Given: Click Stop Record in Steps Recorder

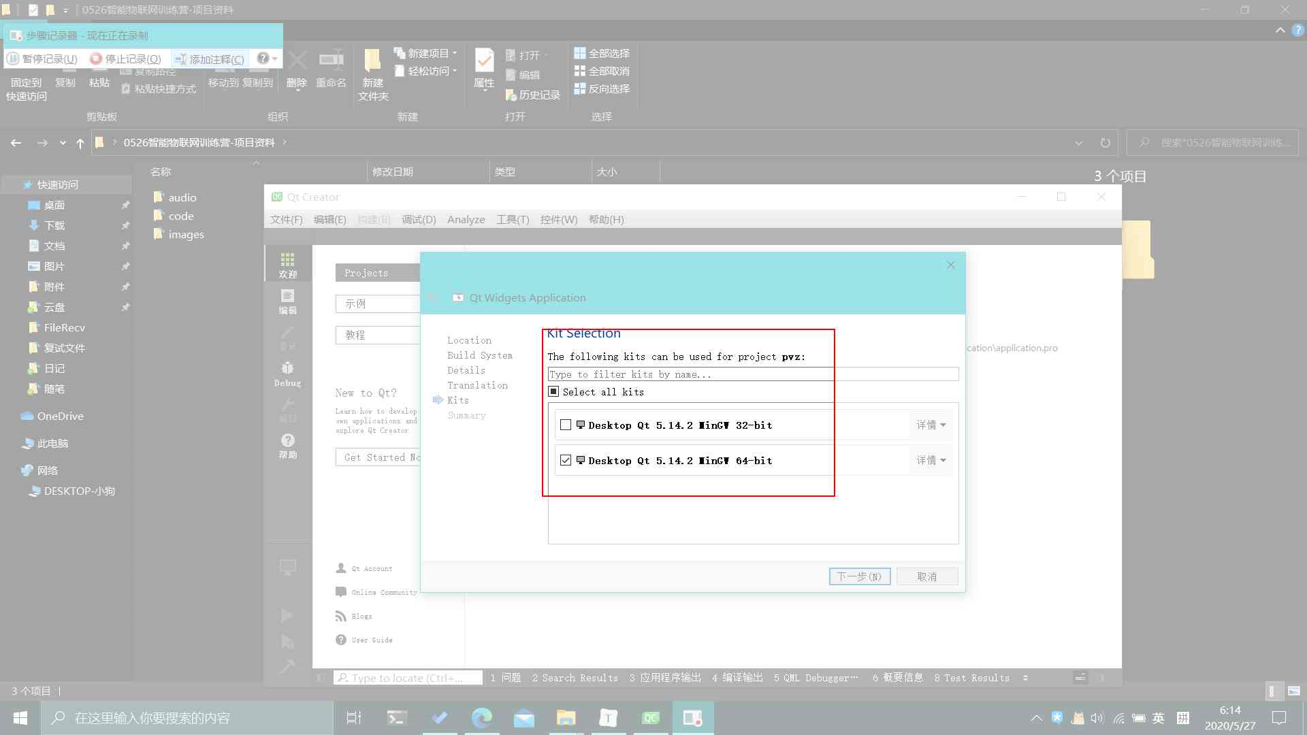Looking at the screenshot, I should 126,59.
